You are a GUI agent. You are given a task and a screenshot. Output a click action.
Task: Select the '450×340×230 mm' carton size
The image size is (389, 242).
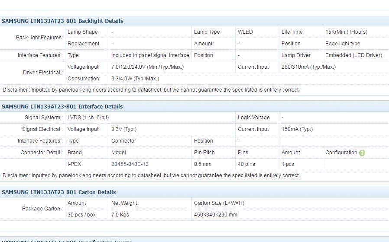(x=215, y=214)
